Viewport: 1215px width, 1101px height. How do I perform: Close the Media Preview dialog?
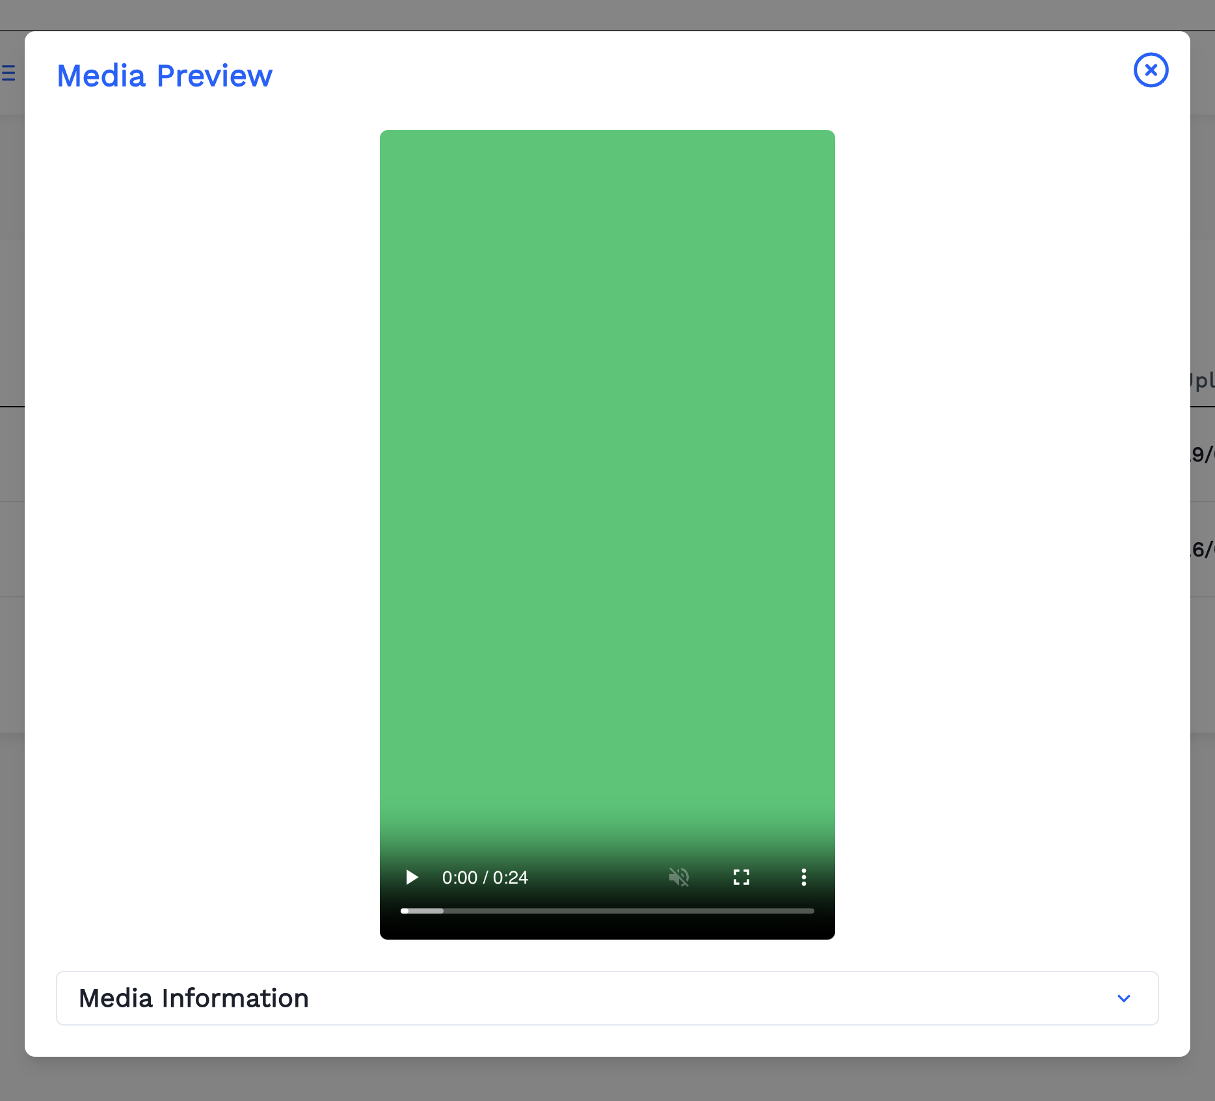tap(1151, 70)
